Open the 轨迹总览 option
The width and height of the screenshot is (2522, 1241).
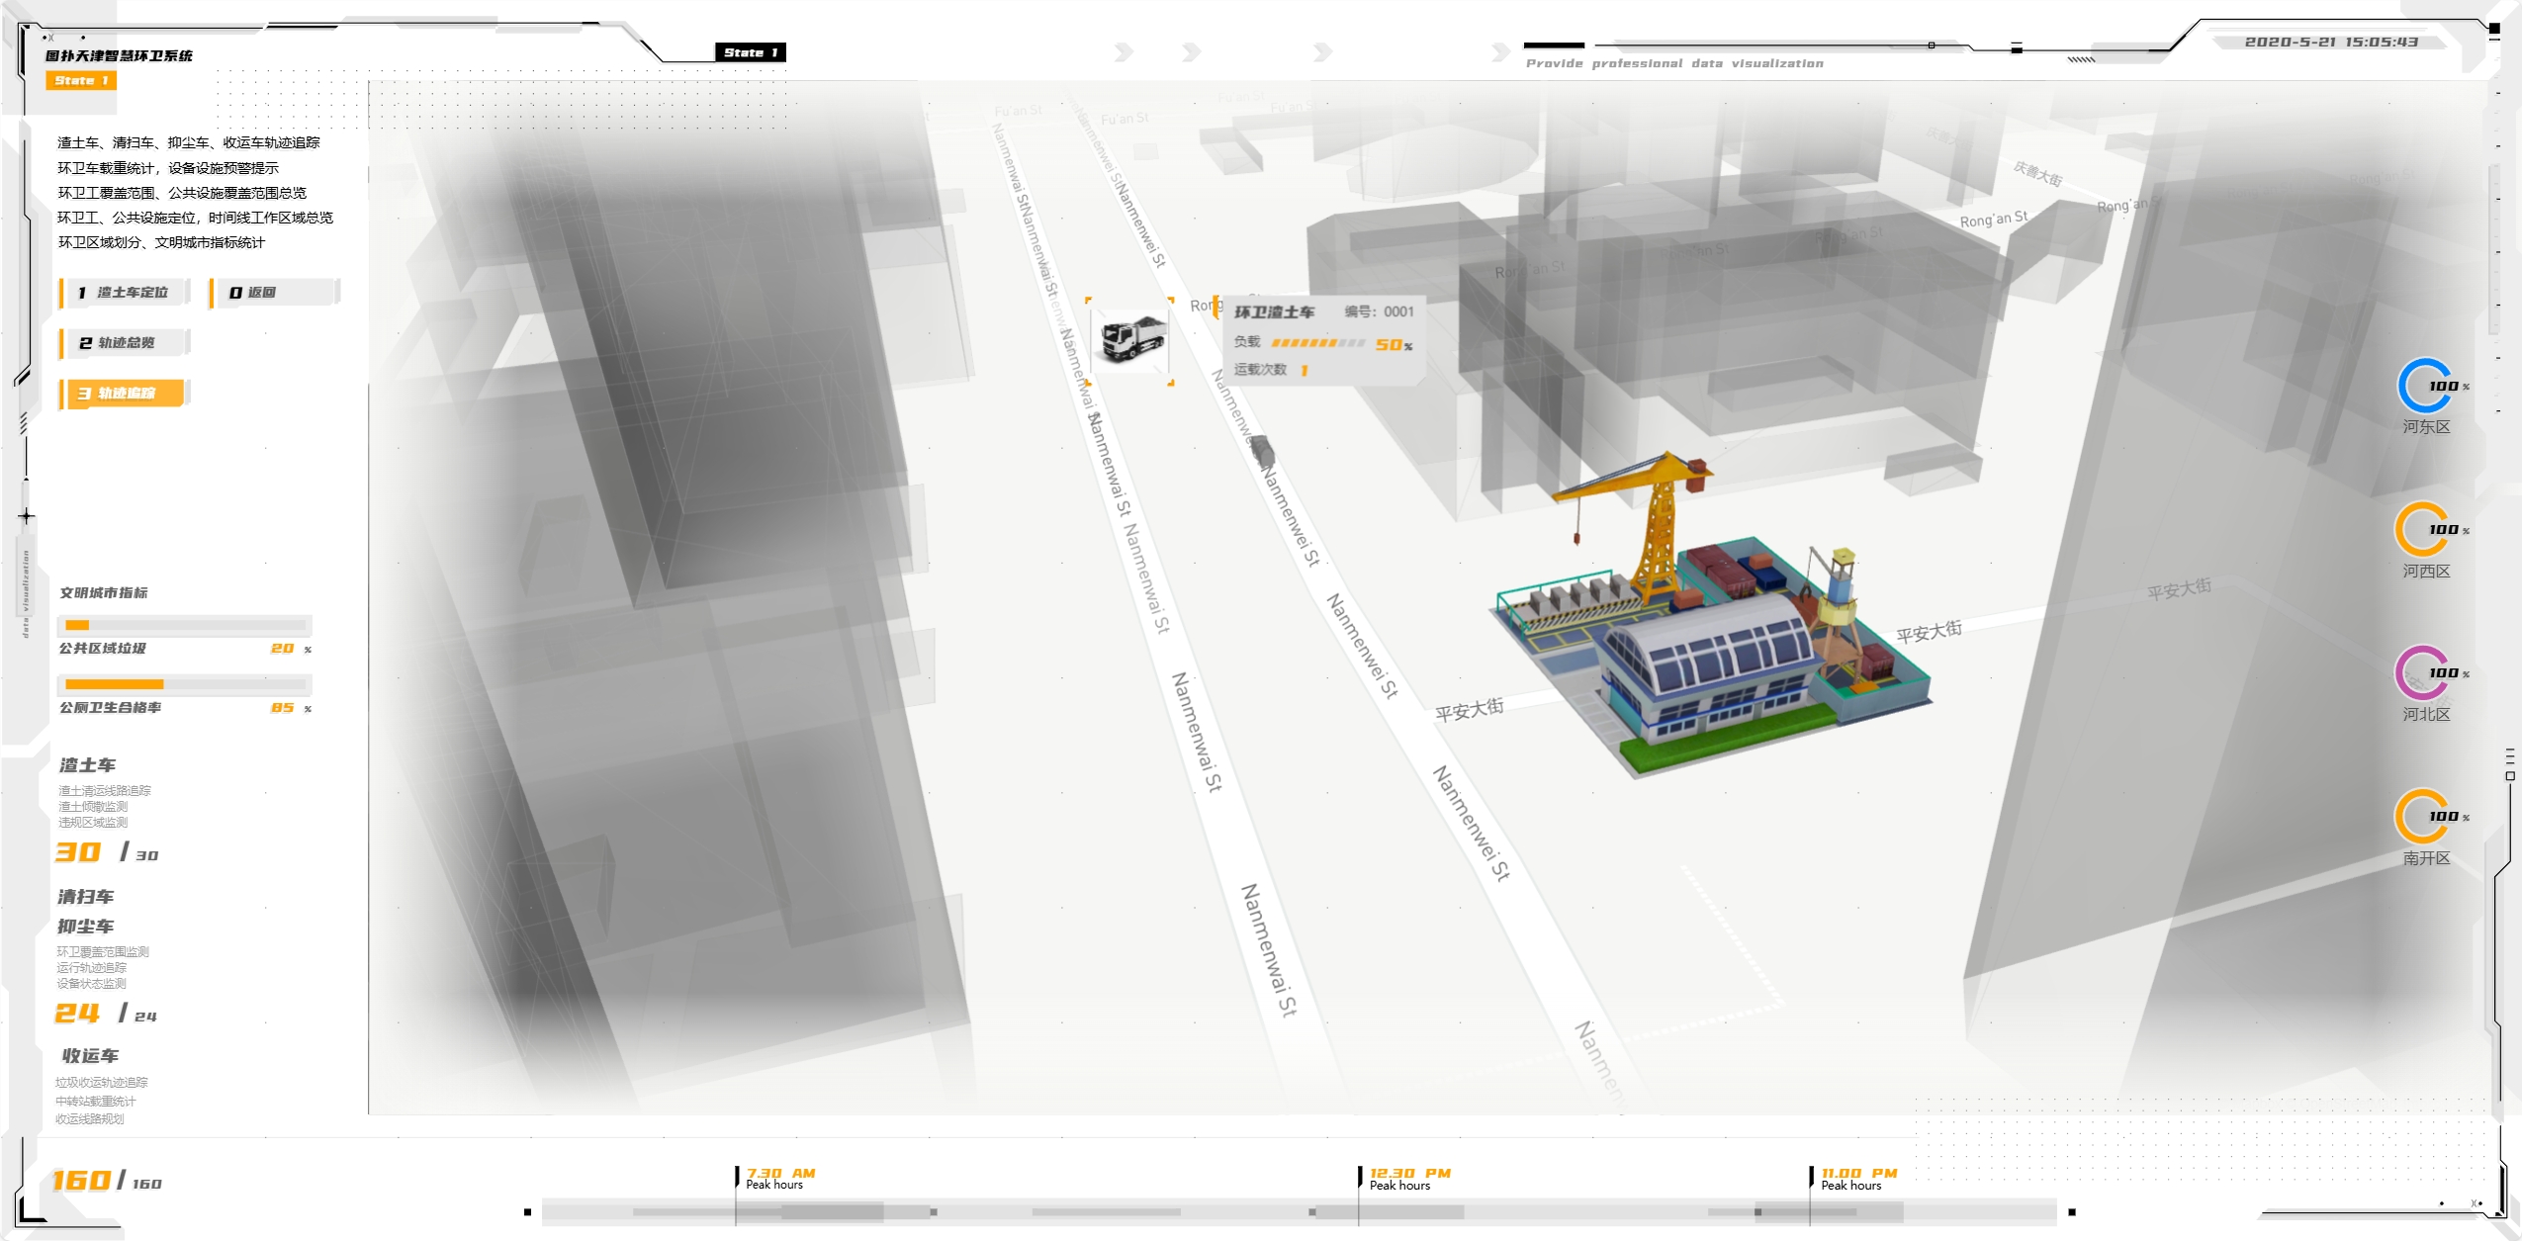(125, 343)
